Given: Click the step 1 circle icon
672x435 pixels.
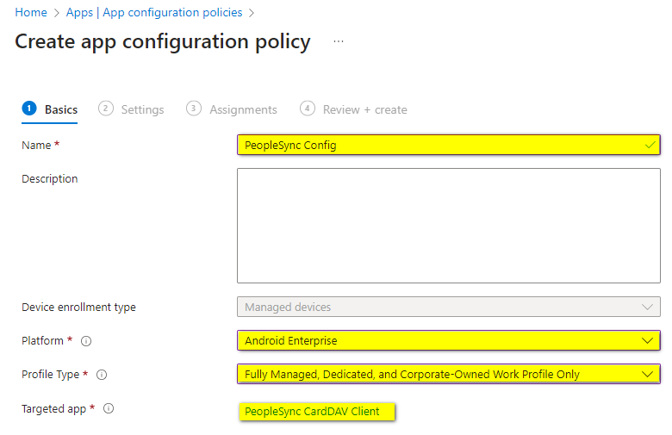Looking at the screenshot, I should [x=29, y=109].
